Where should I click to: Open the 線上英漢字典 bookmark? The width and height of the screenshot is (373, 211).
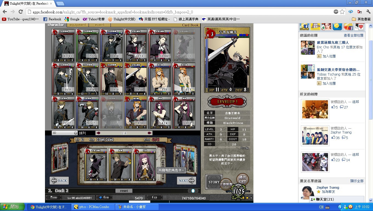[x=186, y=19]
